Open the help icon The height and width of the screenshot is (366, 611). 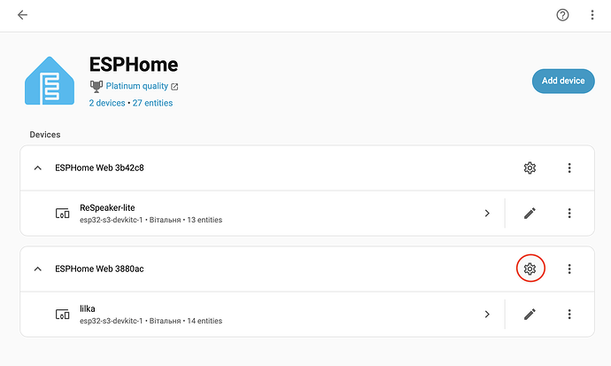[562, 15]
